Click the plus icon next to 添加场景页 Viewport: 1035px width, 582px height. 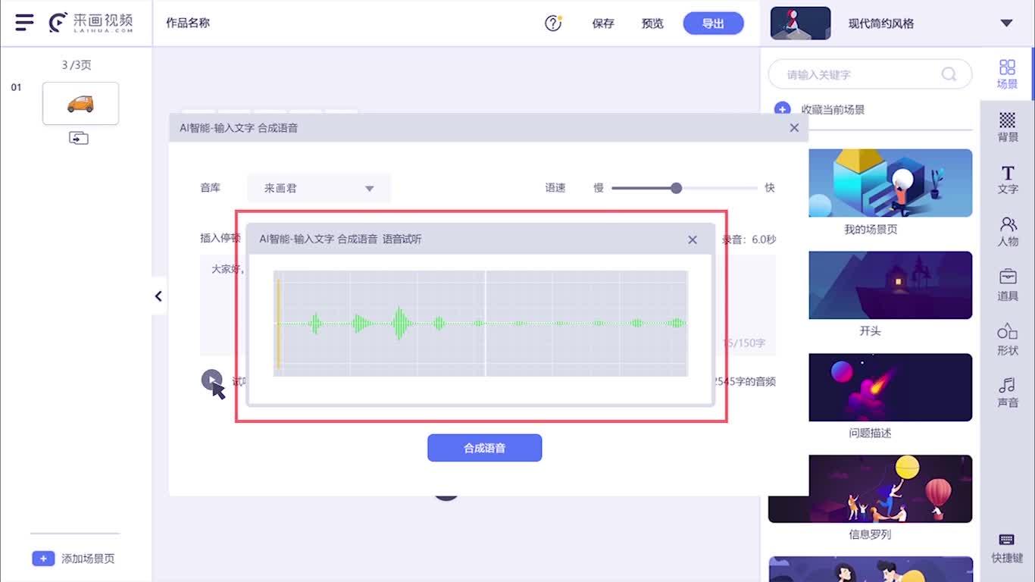tap(43, 559)
